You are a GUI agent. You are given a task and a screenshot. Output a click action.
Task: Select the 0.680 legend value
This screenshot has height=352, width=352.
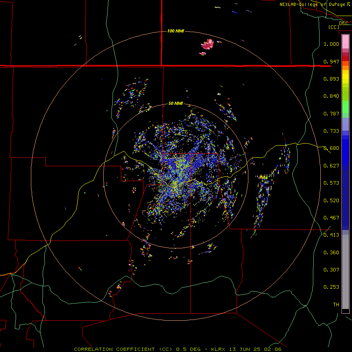331,148
